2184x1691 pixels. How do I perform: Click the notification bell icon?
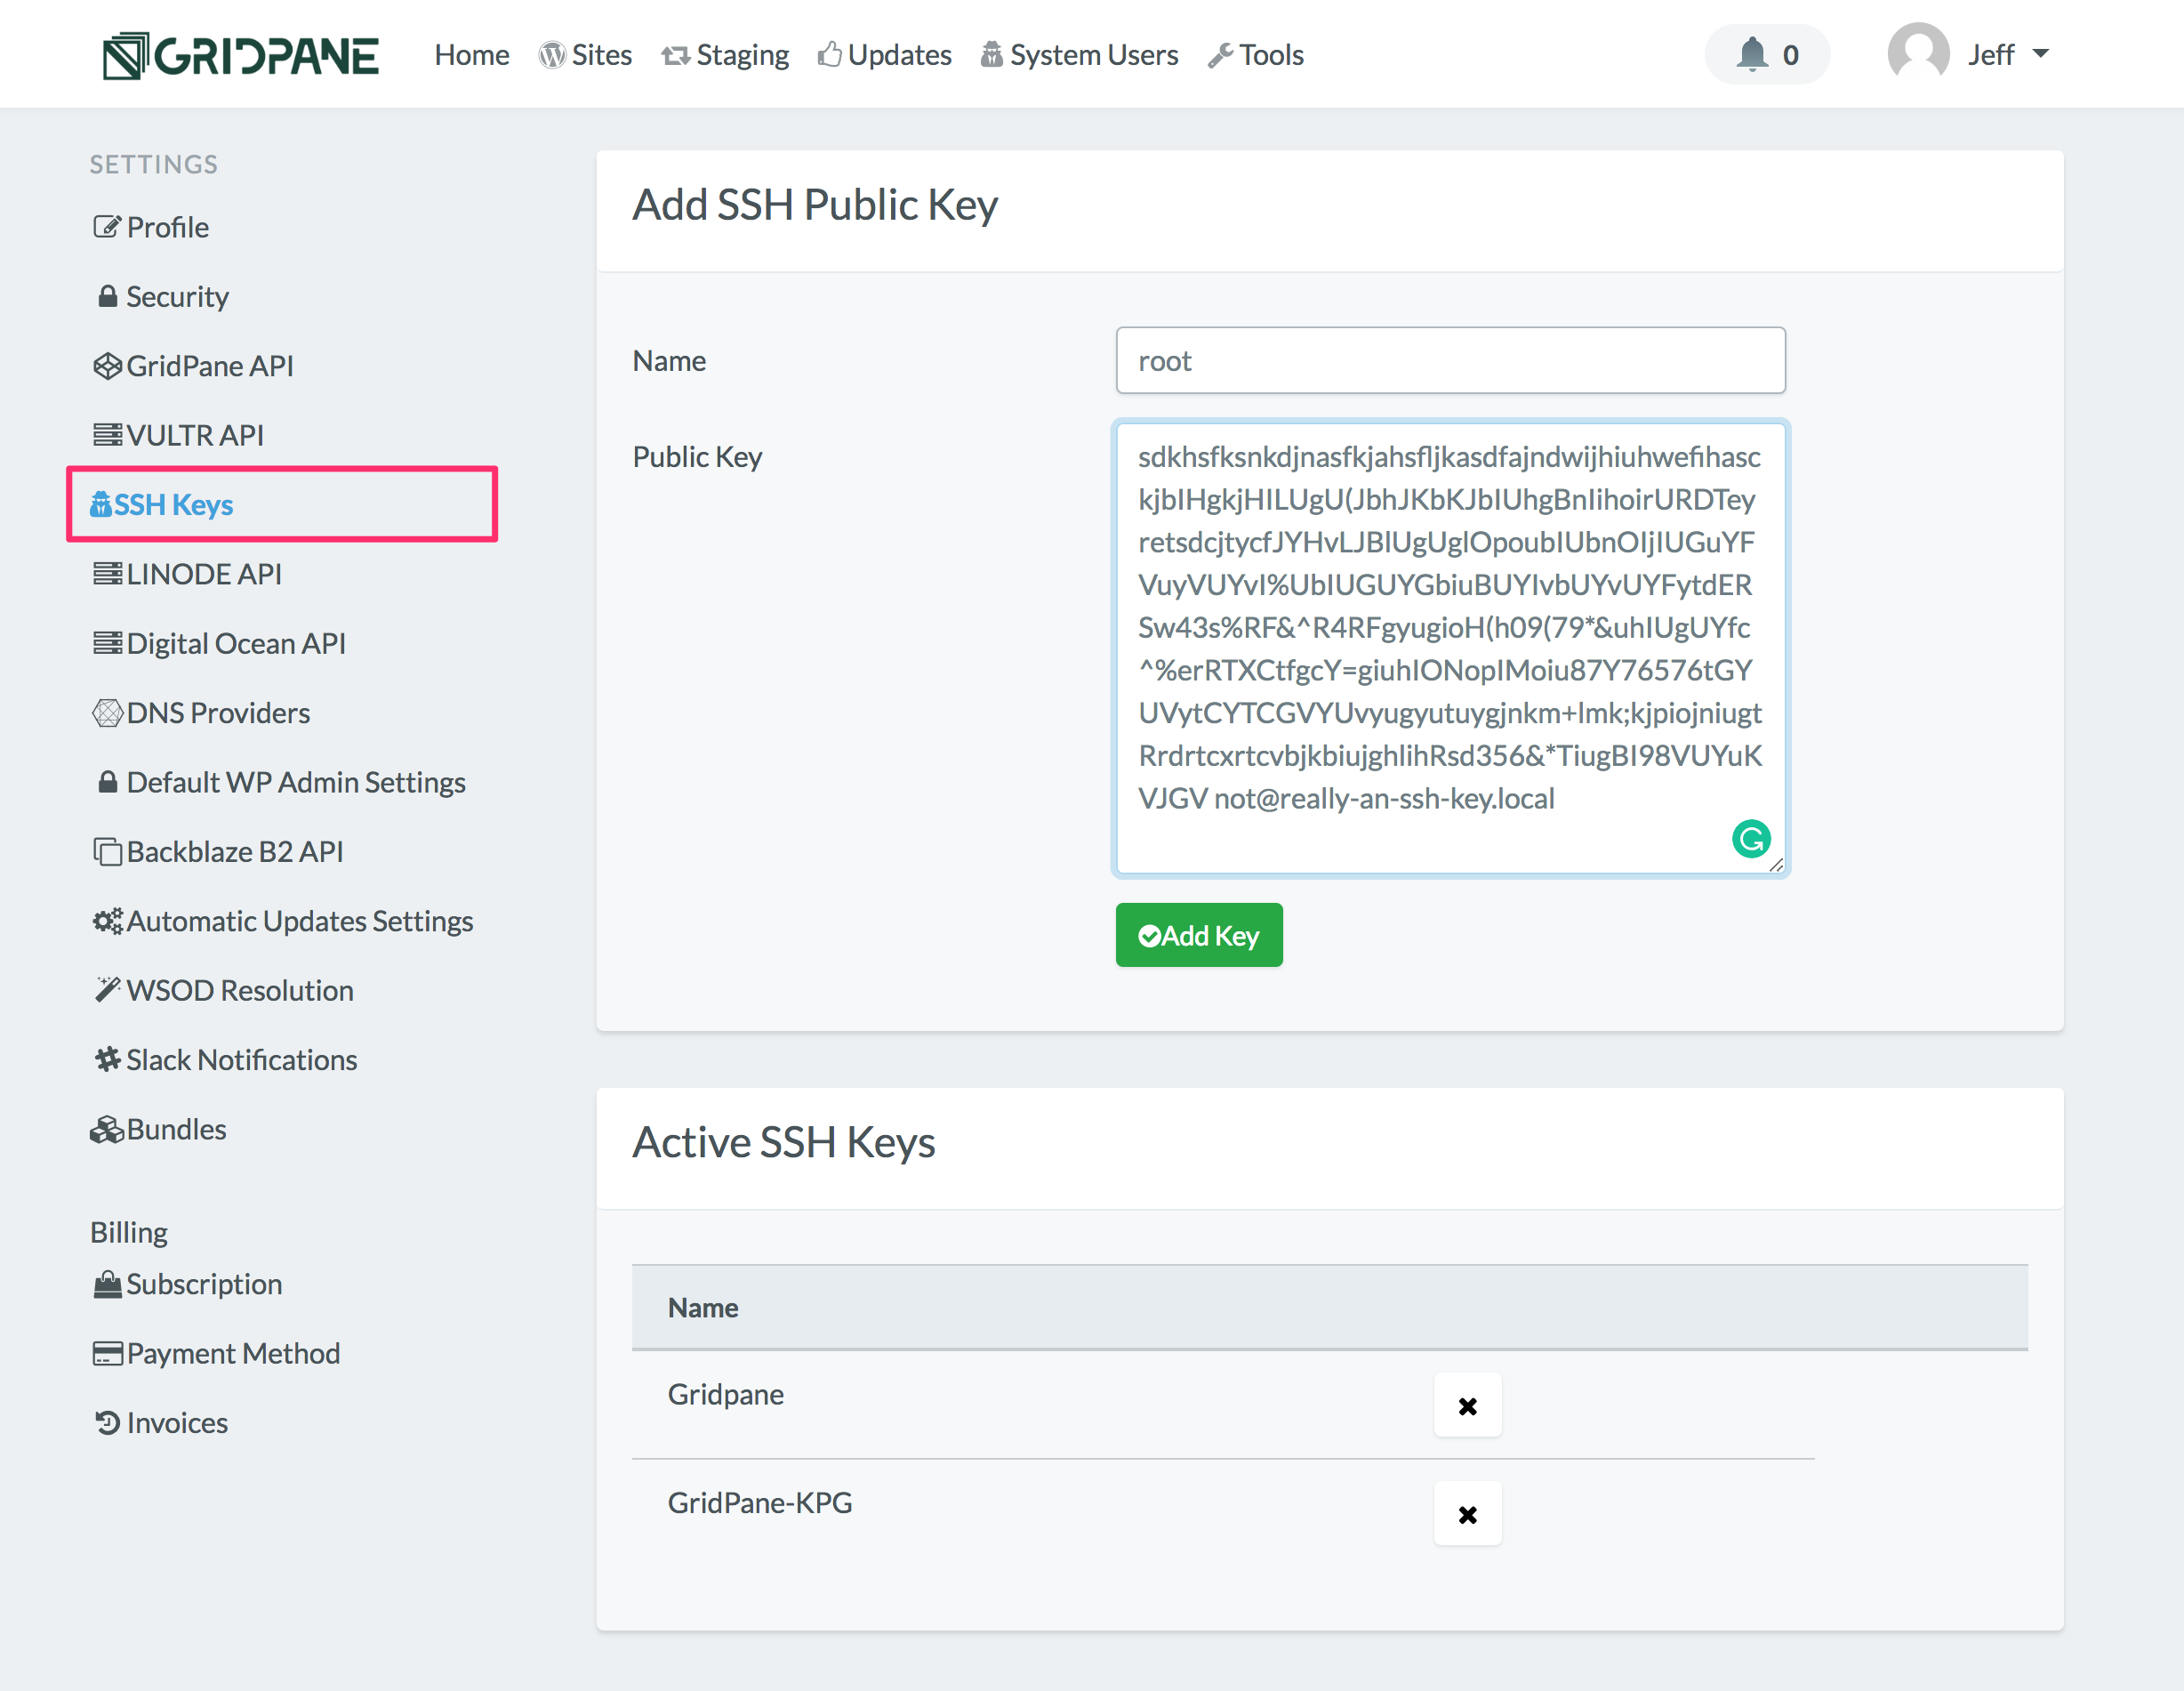pos(1754,53)
